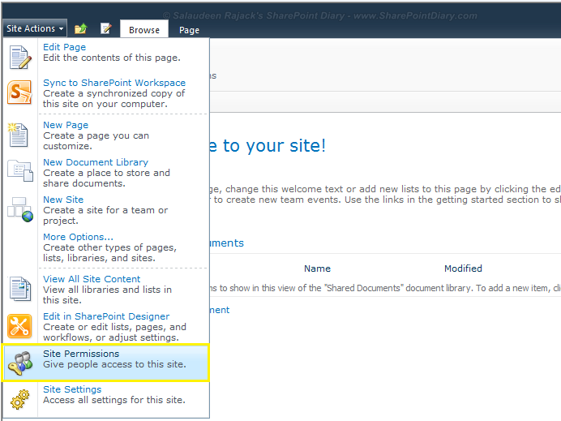Click 'Edit the contents of this page.' description
Screen dimensions: 561x421
pos(112,58)
